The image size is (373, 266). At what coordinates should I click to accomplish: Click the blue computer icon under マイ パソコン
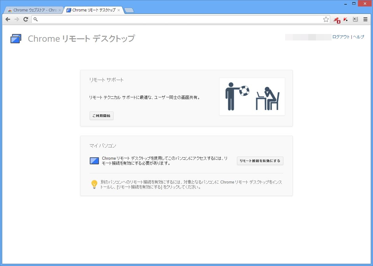click(x=94, y=161)
